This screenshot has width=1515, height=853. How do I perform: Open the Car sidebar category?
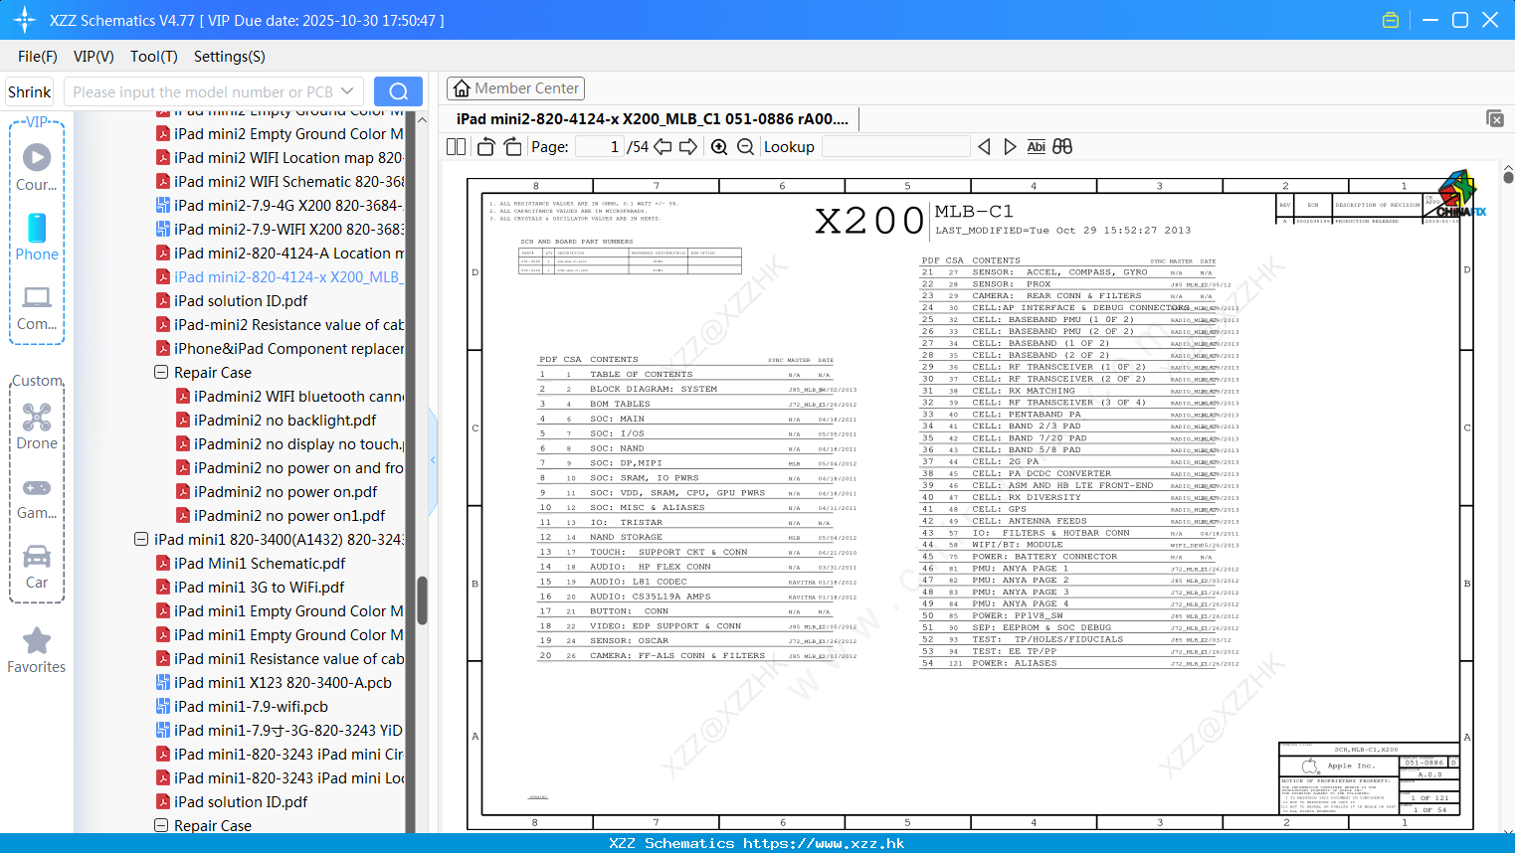pos(37,566)
